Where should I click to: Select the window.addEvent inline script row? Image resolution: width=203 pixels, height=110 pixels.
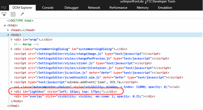point(76,82)
